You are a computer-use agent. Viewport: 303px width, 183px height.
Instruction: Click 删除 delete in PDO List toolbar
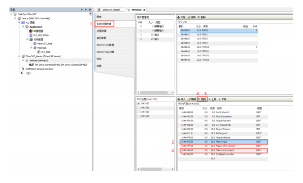coord(202,17)
